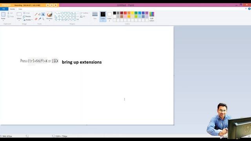Pick the black color swatch

[115, 13]
